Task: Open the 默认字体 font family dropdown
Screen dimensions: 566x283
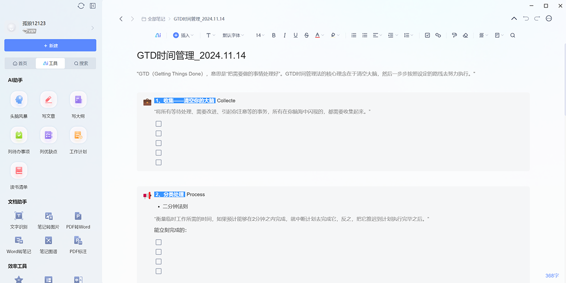Action: click(233, 35)
